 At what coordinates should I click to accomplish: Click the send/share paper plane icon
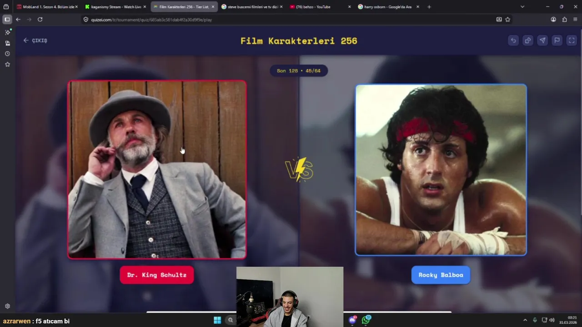pos(542,40)
